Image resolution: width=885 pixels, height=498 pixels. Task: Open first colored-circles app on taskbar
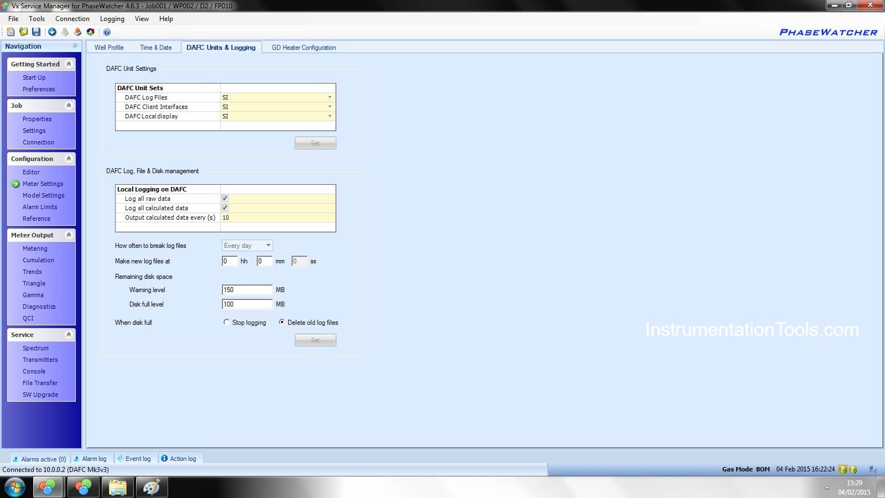(47, 487)
